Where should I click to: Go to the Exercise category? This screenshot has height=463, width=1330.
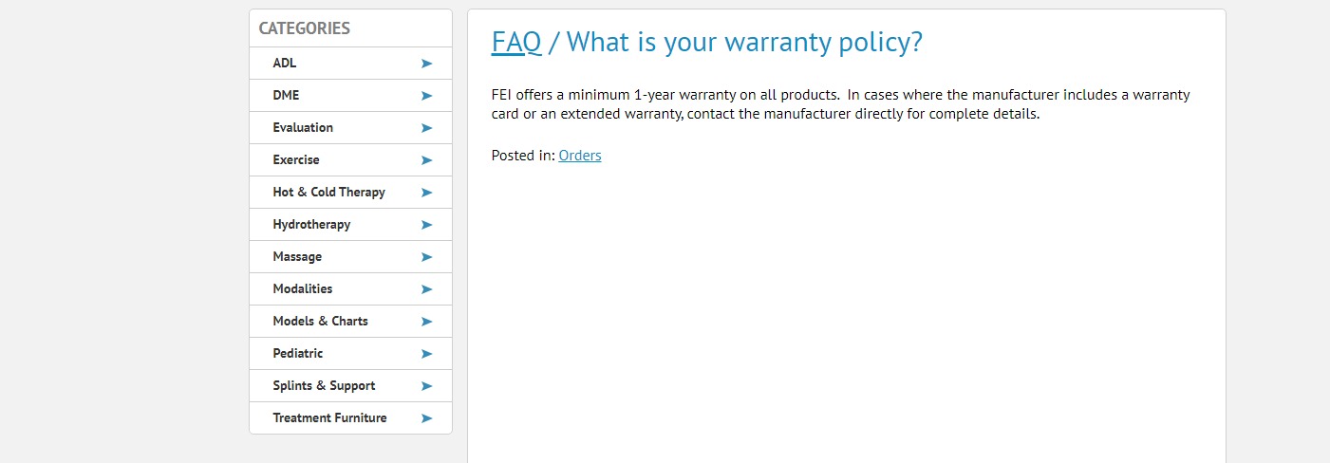pyautogui.click(x=296, y=160)
